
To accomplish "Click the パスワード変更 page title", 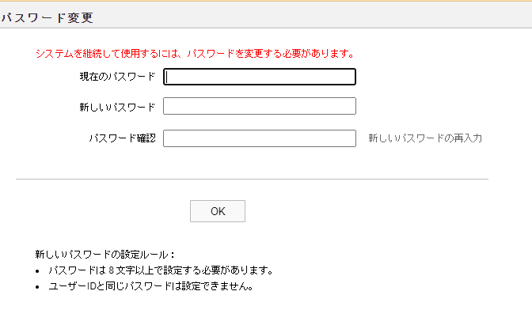I will [47, 17].
